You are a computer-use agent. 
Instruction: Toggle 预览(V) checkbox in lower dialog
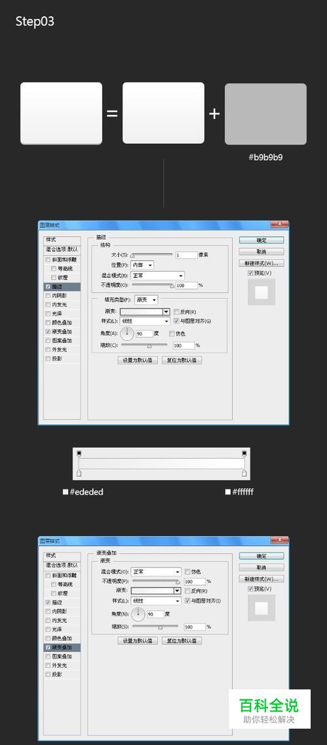click(x=250, y=589)
